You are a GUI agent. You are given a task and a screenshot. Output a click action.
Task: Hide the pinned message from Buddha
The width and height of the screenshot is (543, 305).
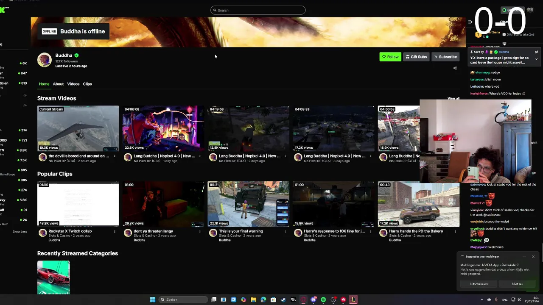536,52
